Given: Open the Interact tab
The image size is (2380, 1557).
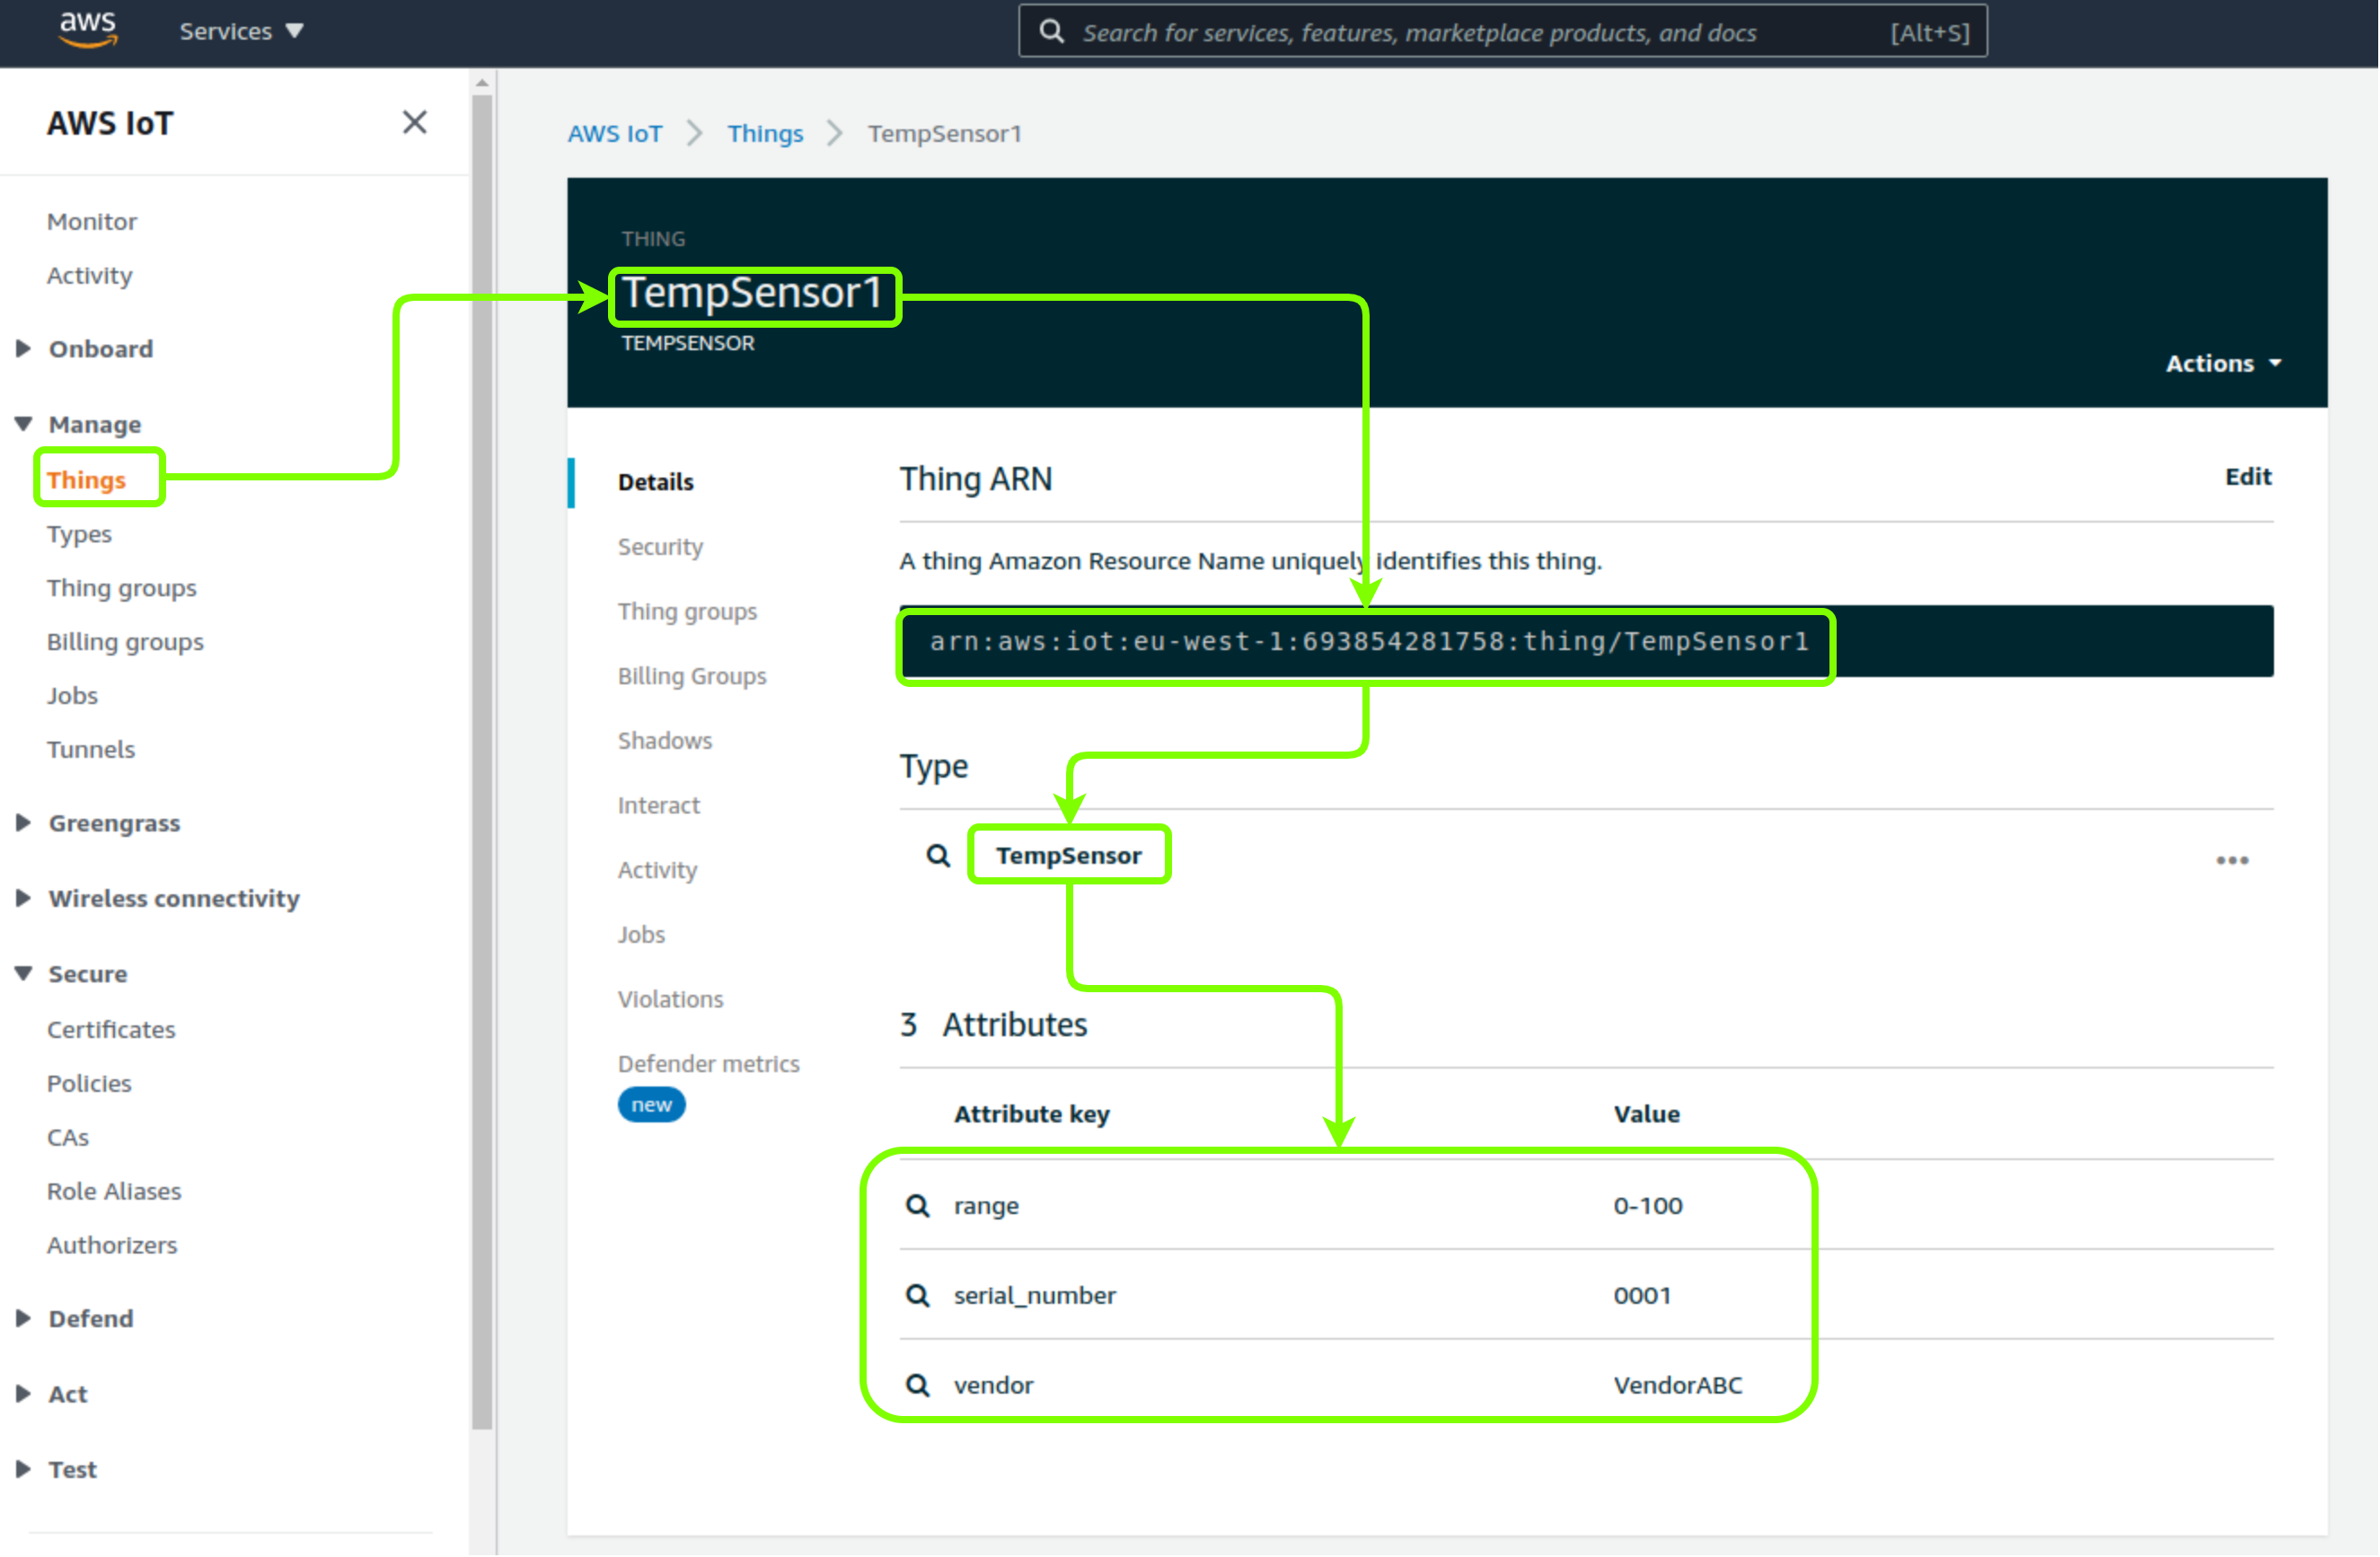Looking at the screenshot, I should point(658,806).
